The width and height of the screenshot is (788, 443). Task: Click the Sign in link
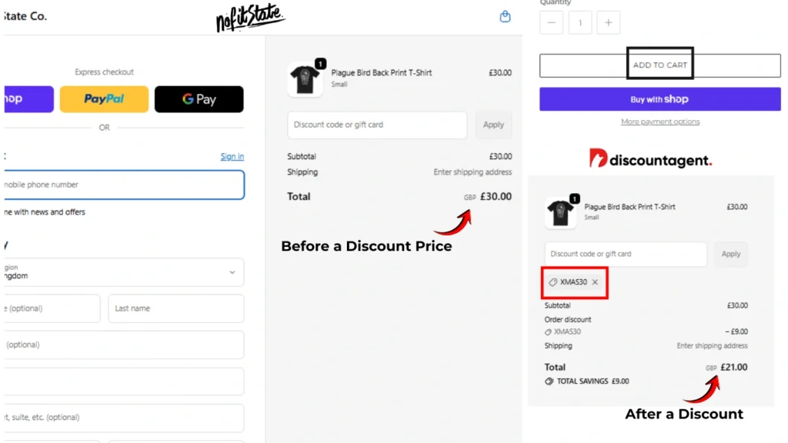coord(232,157)
